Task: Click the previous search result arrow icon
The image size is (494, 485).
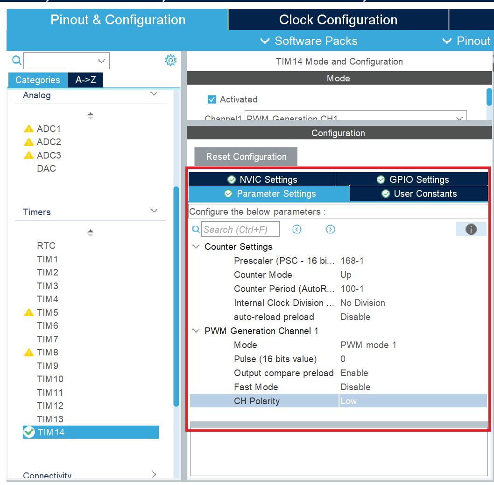Action: point(297,230)
